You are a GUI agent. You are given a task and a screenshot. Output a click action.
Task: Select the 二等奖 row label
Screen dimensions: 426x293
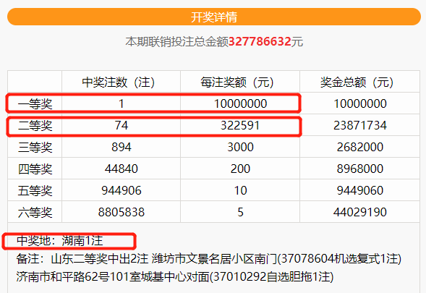pos(35,126)
